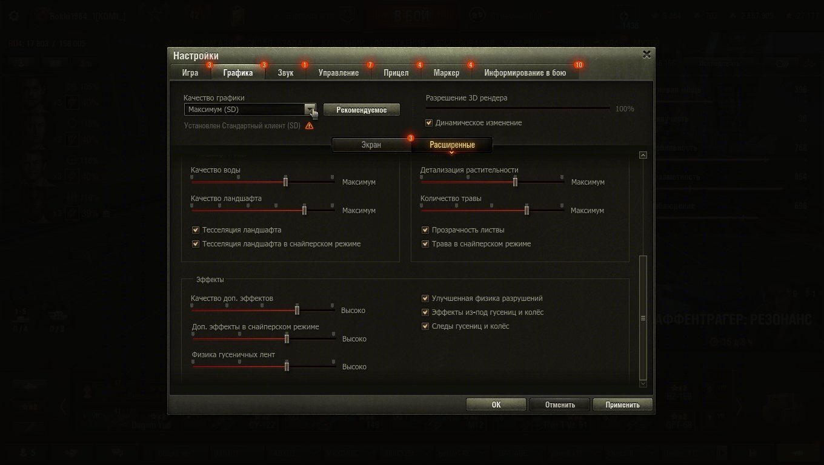
Task: Toggle Улучшенная физика разрушений checkbox
Action: point(425,298)
